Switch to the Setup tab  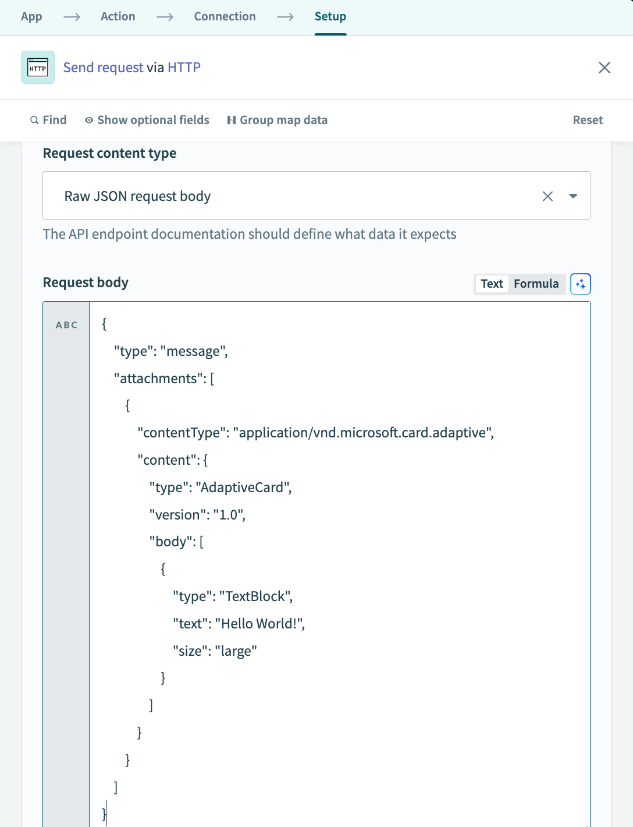pos(330,16)
